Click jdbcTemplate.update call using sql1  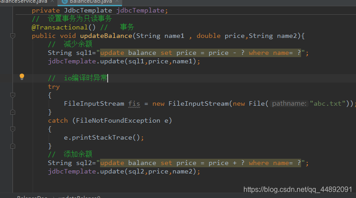click(124, 62)
